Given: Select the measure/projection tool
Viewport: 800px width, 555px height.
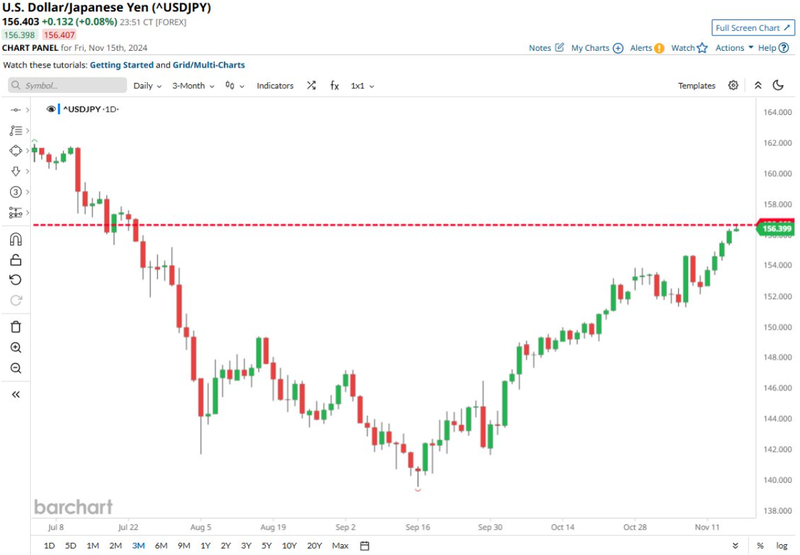Looking at the screenshot, I should pyautogui.click(x=15, y=212).
